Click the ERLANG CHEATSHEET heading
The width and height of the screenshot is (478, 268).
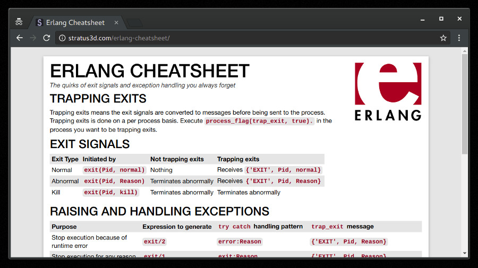[150, 71]
